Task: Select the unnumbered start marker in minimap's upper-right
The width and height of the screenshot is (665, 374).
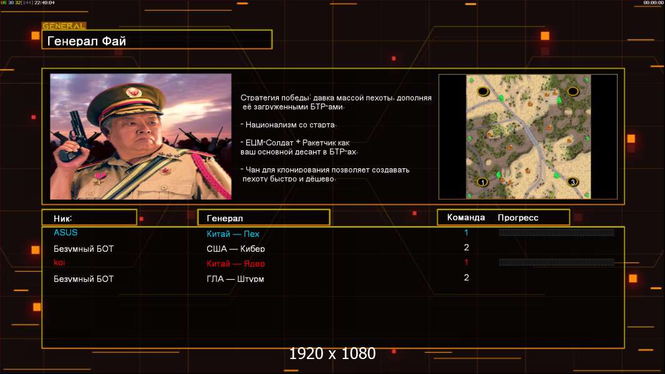Action: click(573, 91)
